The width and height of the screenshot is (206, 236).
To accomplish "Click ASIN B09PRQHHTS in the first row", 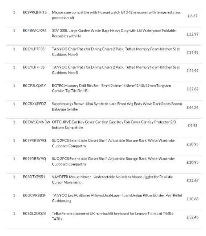I will coord(35,12).
